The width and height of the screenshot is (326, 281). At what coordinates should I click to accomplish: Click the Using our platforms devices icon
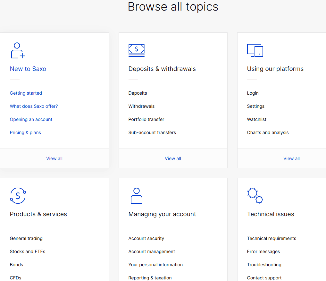click(x=255, y=50)
